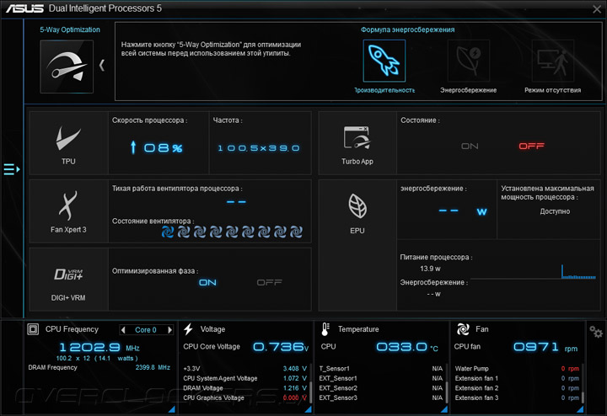Open monitor settings gear icon
This screenshot has width=607, height=416.
click(596, 332)
